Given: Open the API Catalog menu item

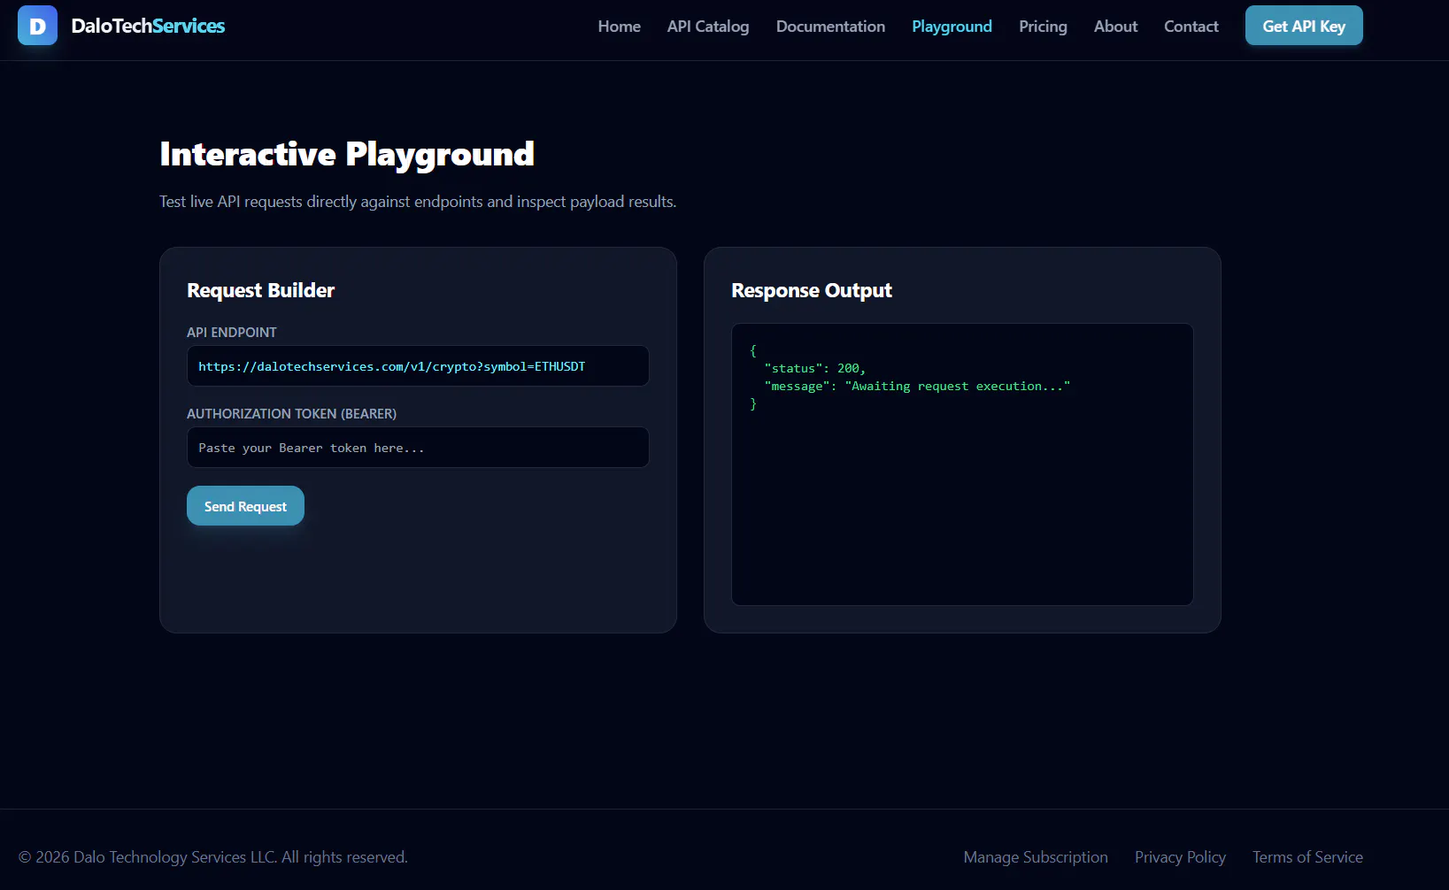Looking at the screenshot, I should point(708,27).
